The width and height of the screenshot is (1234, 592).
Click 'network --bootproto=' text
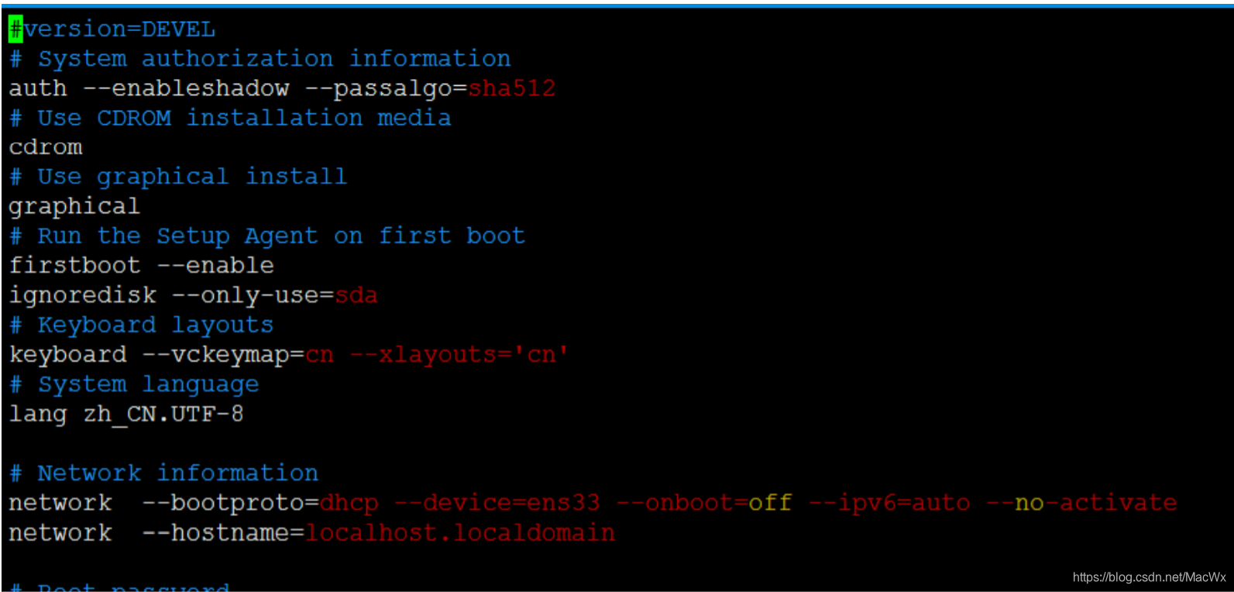(163, 503)
